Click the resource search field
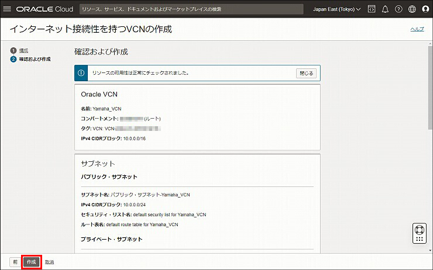The width and height of the screenshot is (433, 270). [191, 9]
